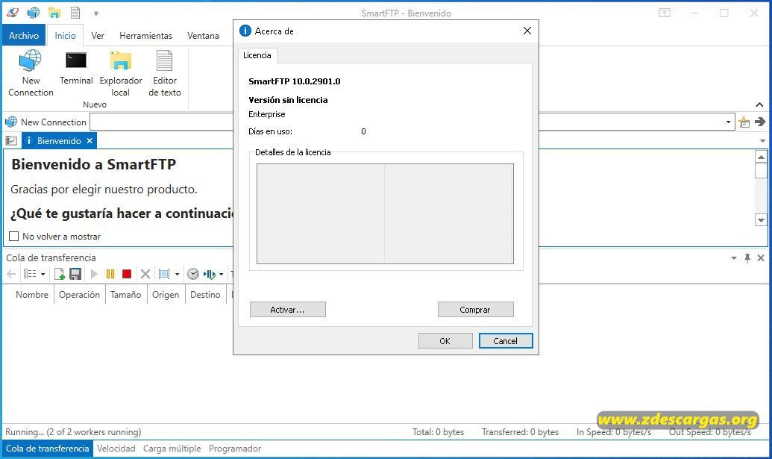Select the Inicio ribbon tab
Screen dimensions: 772x459
tap(65, 36)
